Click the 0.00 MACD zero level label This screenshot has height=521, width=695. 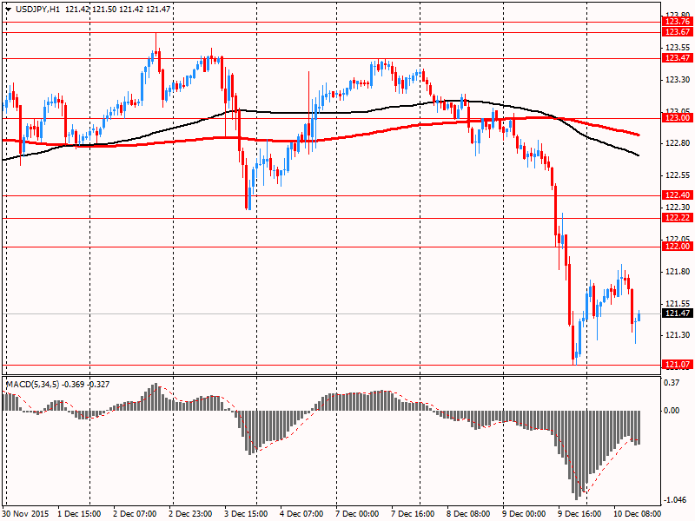[x=672, y=410]
